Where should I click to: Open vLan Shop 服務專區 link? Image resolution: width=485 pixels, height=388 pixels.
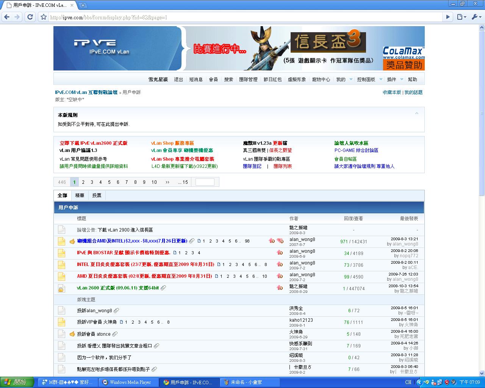tap(172, 143)
